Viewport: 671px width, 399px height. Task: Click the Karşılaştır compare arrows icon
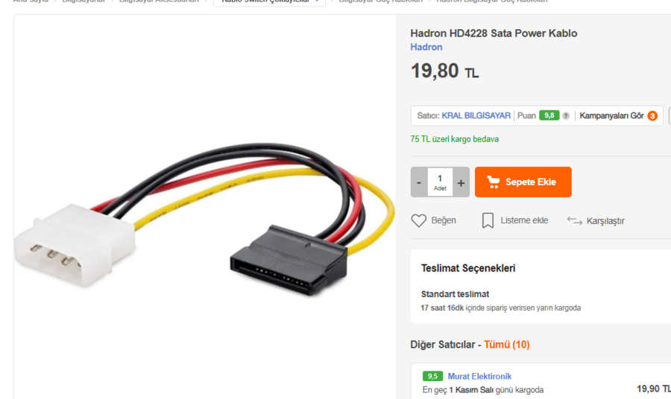click(x=574, y=220)
